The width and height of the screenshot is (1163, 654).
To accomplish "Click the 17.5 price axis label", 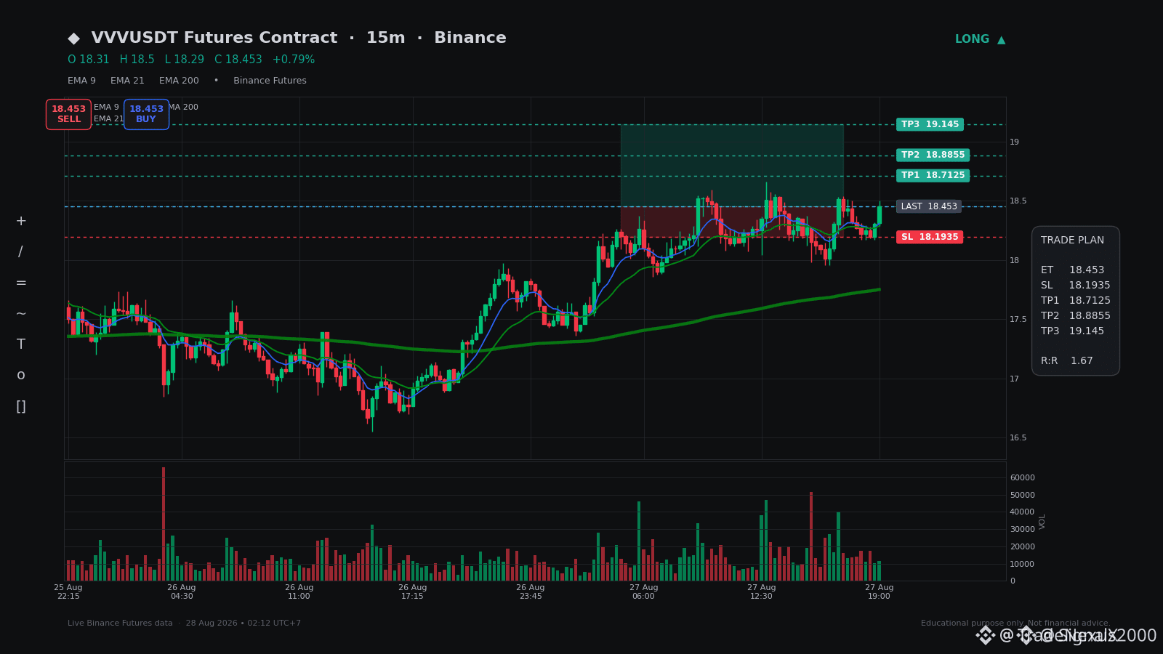I will (x=1018, y=320).
